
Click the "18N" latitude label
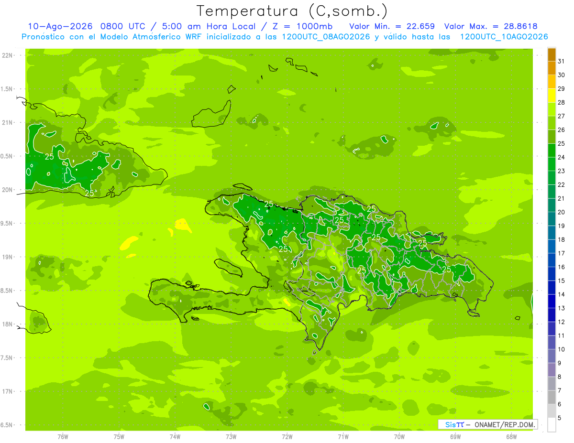point(8,324)
